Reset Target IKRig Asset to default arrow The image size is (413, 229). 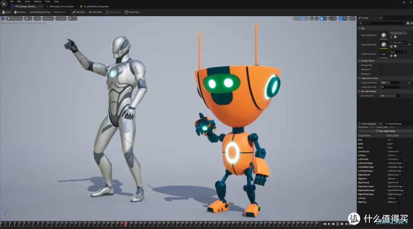[409, 45]
